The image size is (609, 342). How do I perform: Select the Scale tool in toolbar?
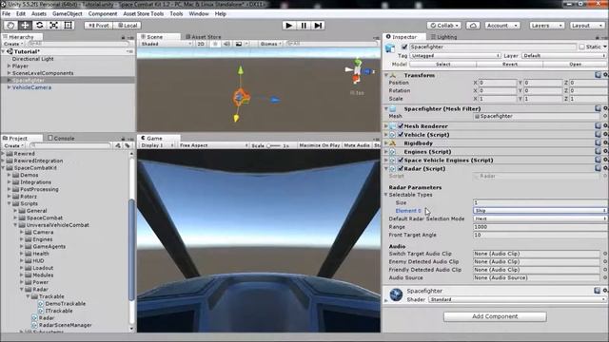[x=53, y=26]
